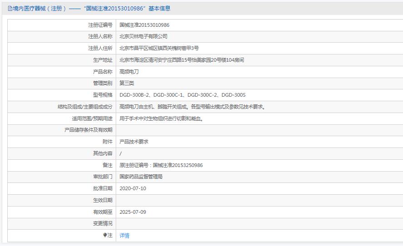The height and width of the screenshot is (246, 403).
Task: Select text 用于手术中对生物组织进行切割和凝血
Action: click(x=160, y=118)
